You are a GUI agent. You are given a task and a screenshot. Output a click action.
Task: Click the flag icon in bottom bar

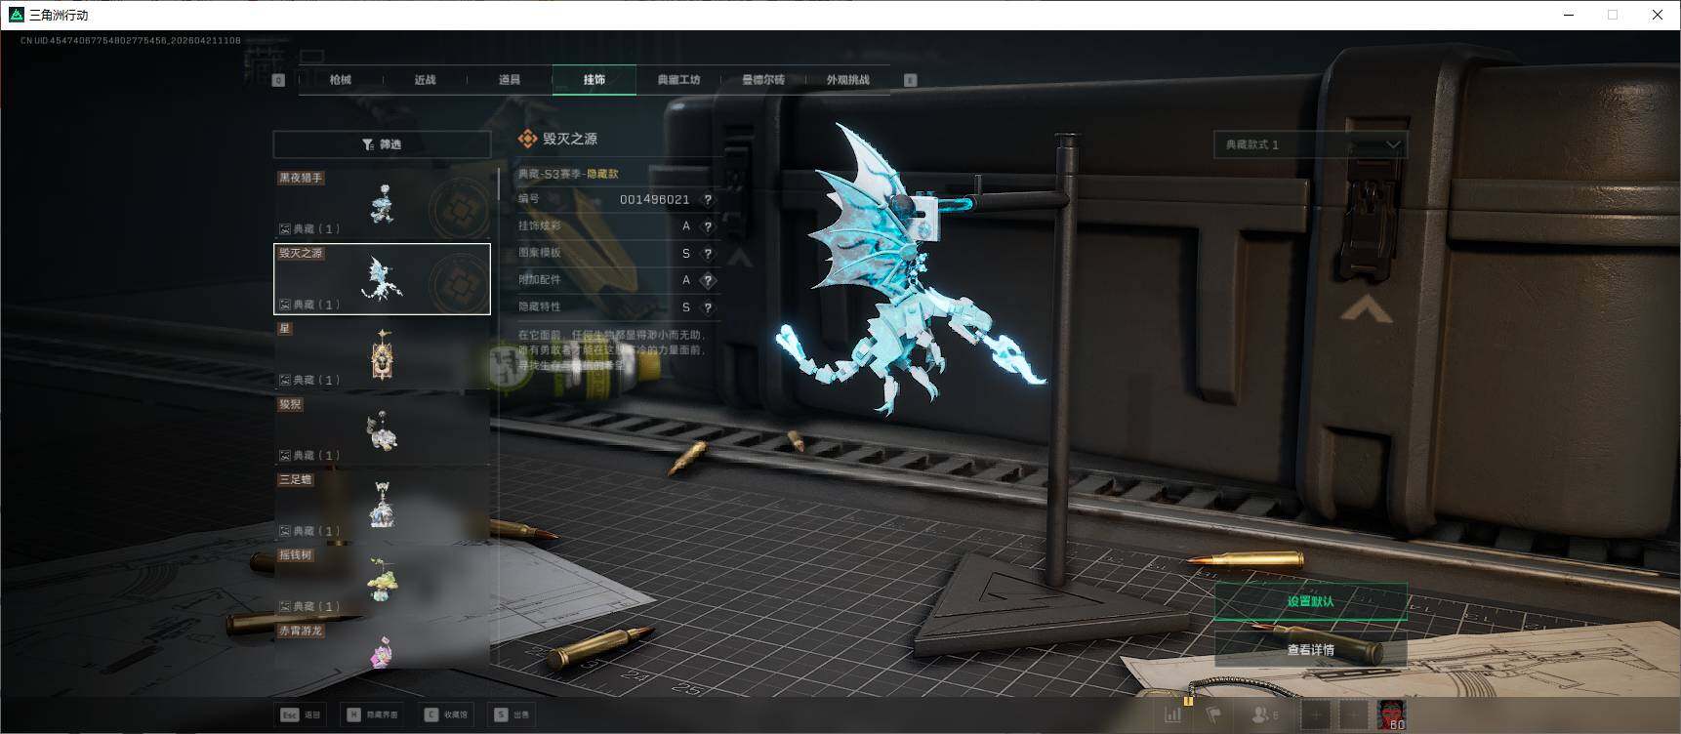tap(1214, 714)
